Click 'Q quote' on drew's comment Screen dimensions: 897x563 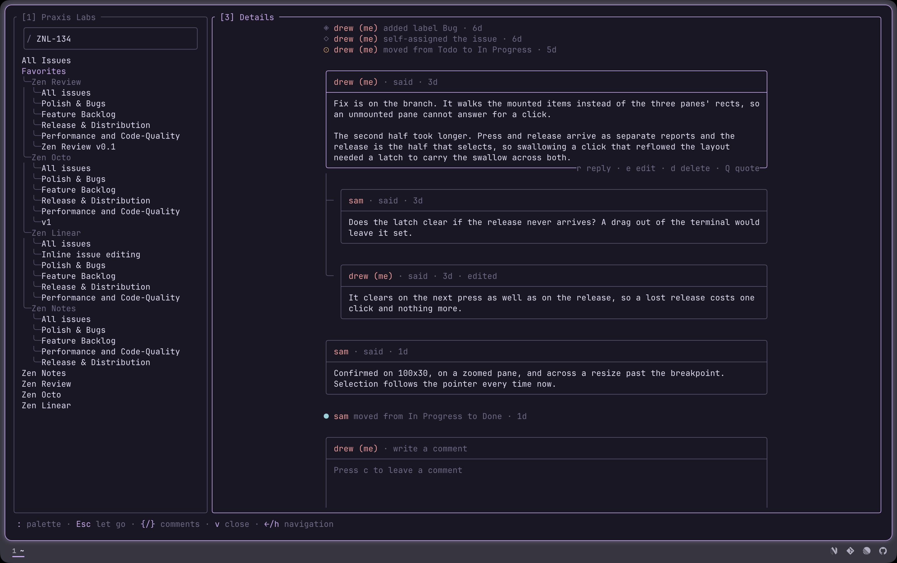pyautogui.click(x=742, y=168)
